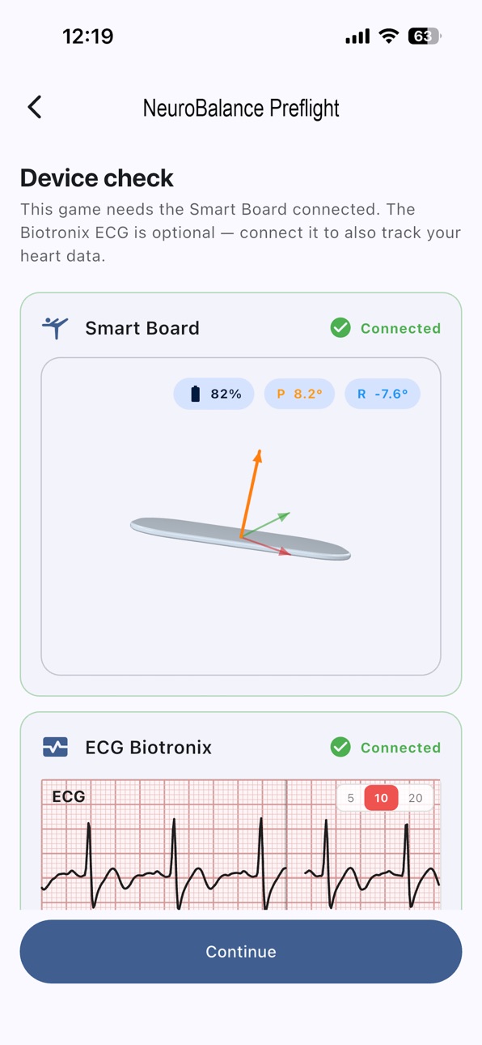Tap the Smart Board Connected status label

400,328
